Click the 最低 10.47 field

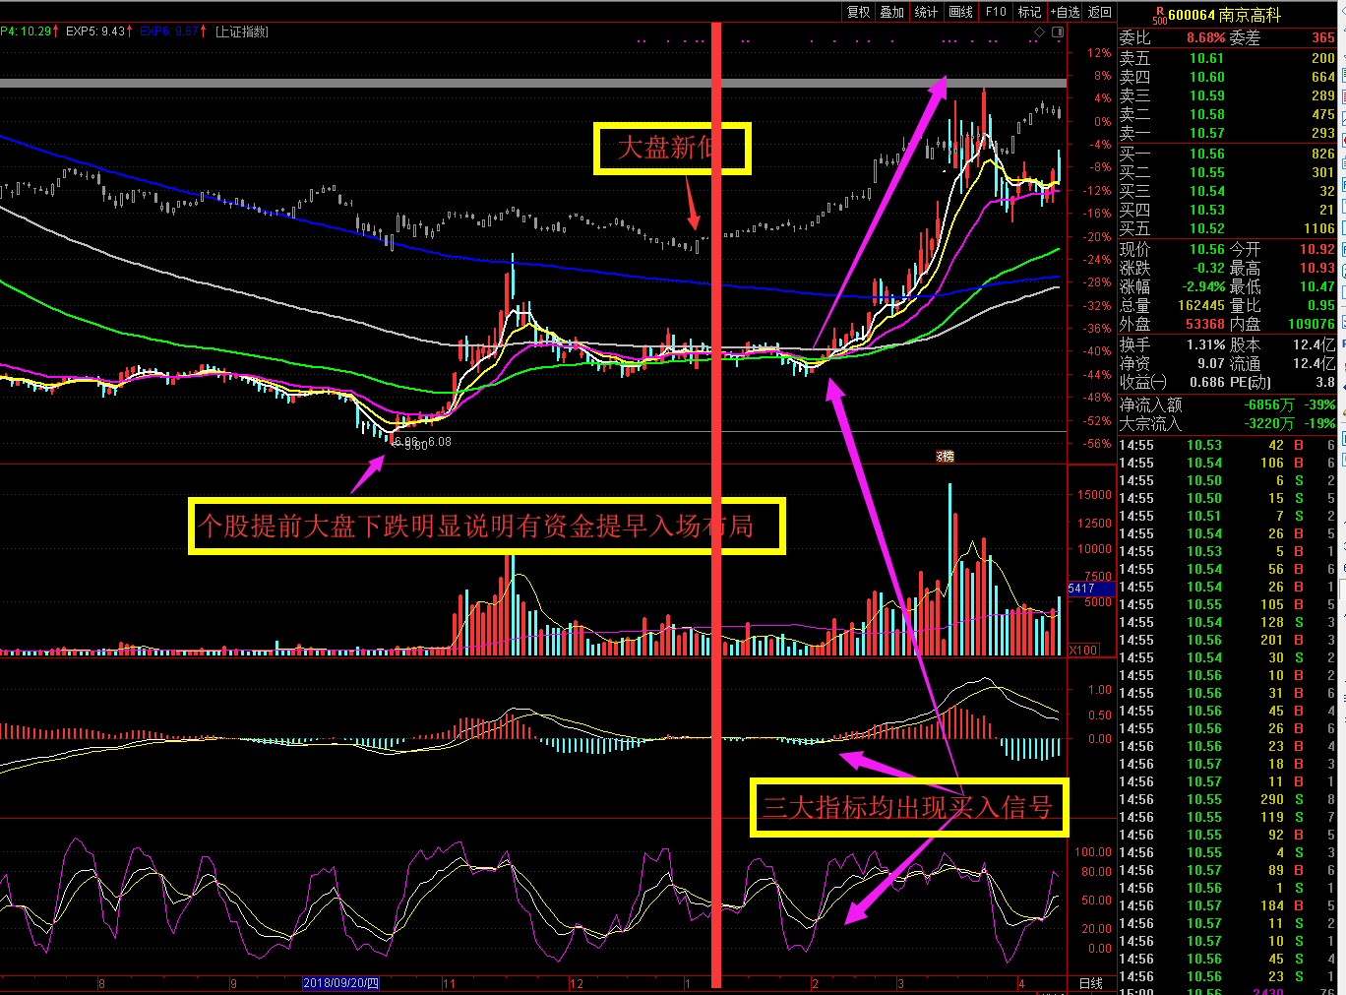pos(1282,286)
